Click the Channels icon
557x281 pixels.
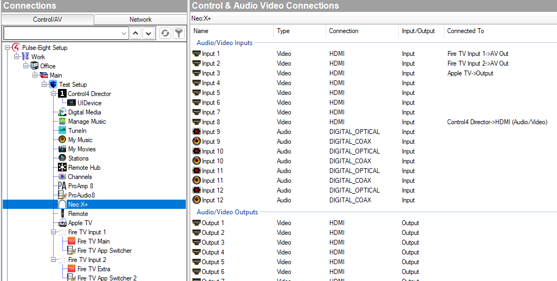(x=62, y=177)
